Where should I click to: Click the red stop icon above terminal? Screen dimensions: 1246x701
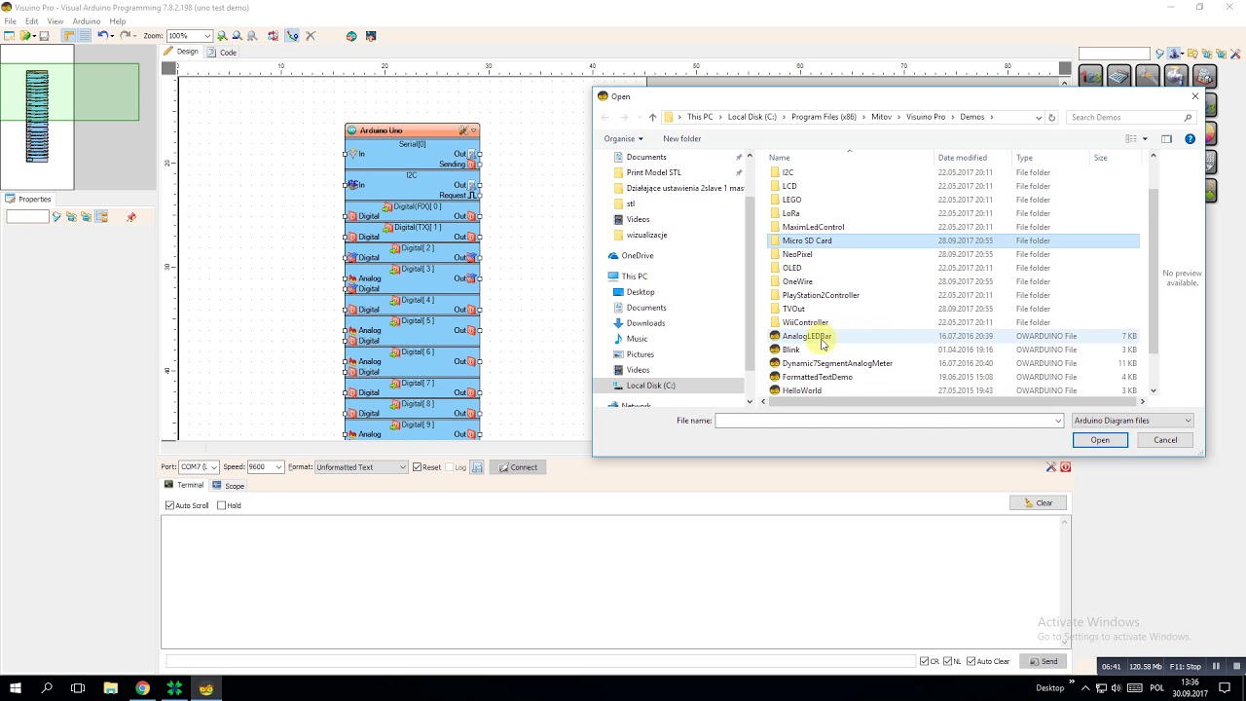point(1065,467)
